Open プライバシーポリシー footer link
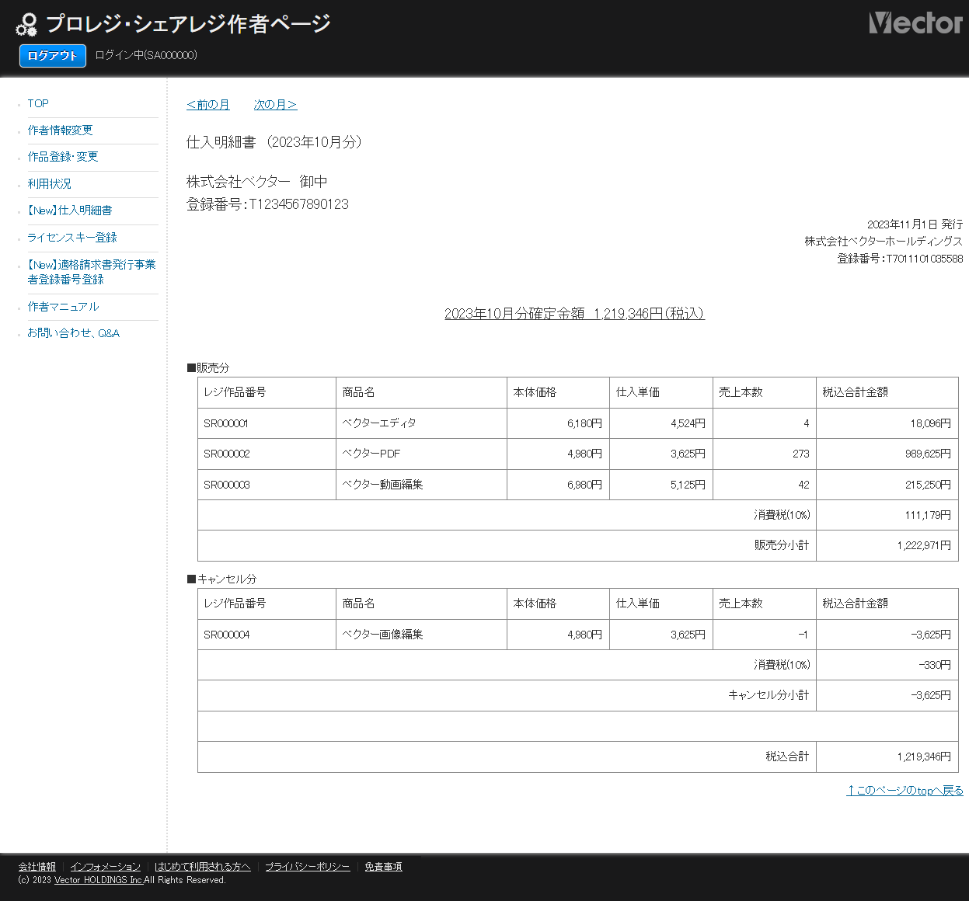The width and height of the screenshot is (969, 901). [x=308, y=866]
